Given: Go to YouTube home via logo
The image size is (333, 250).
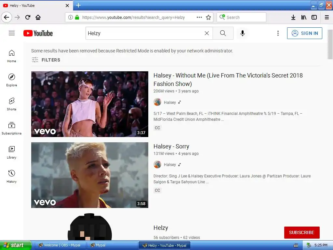Looking at the screenshot, I should click(38, 33).
